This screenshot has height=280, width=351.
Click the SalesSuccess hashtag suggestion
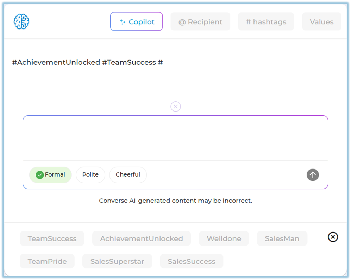[192, 261]
